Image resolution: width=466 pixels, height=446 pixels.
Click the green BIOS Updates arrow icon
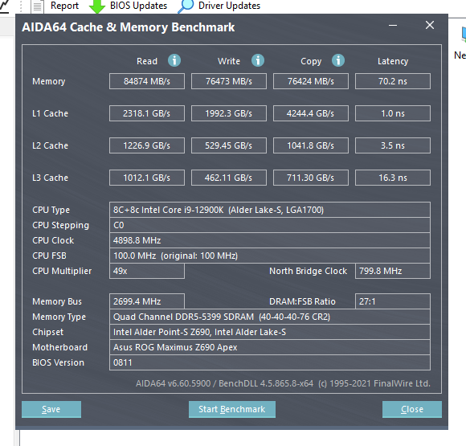pos(97,6)
